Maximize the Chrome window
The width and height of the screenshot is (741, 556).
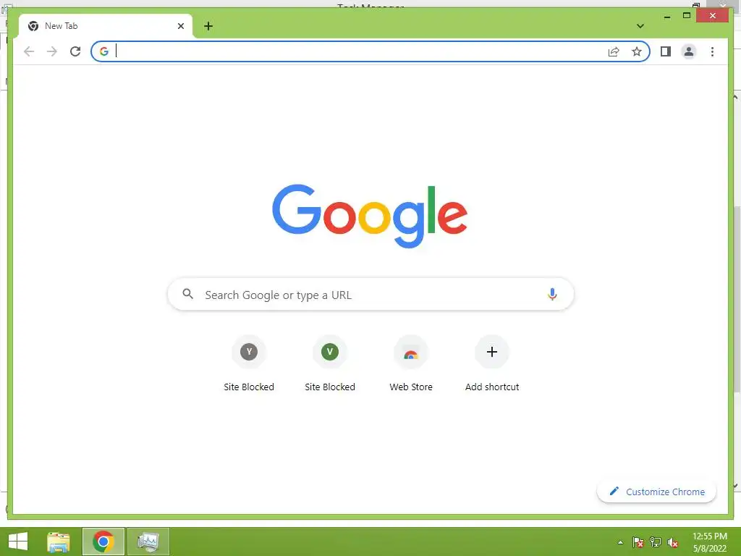tap(687, 16)
